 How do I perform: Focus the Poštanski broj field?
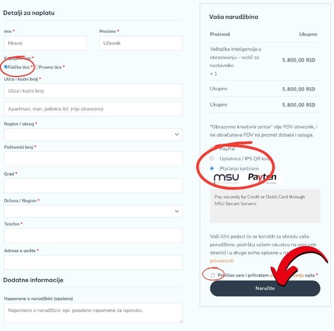93,159
